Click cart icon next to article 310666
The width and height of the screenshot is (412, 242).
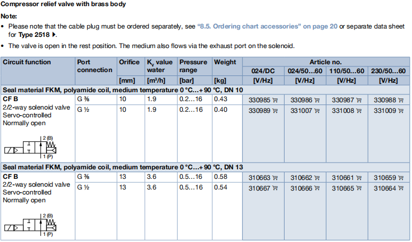pyautogui.click(x=317, y=188)
